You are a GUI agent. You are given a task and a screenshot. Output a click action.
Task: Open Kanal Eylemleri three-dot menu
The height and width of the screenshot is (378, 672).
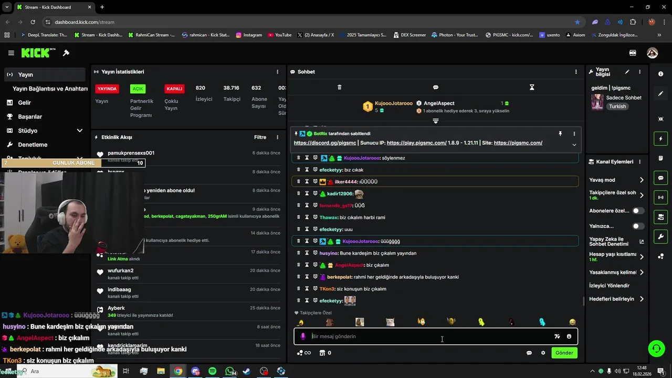639,162
